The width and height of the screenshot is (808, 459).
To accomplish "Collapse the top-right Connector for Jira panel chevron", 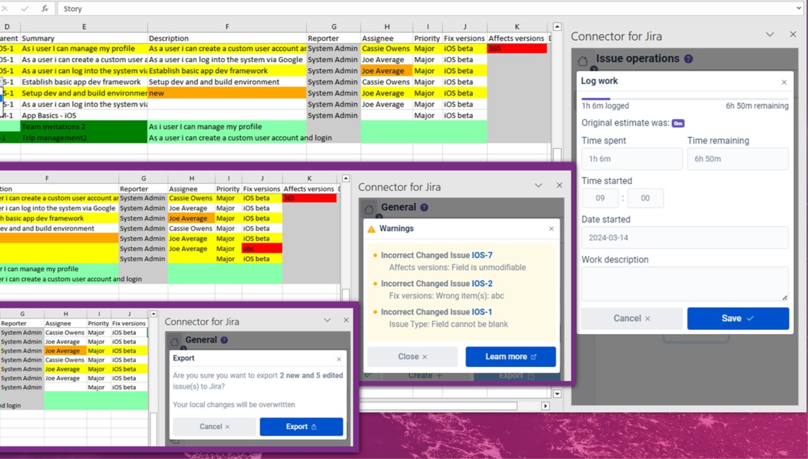I will tap(770, 35).
